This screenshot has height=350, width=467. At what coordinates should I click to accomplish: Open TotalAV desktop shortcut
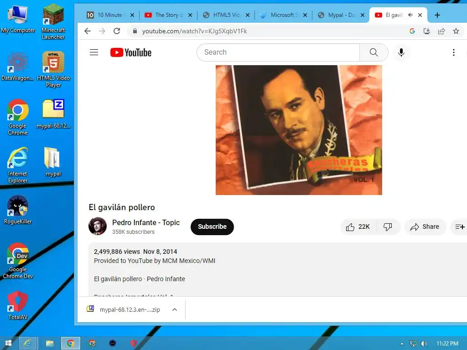pyautogui.click(x=18, y=305)
